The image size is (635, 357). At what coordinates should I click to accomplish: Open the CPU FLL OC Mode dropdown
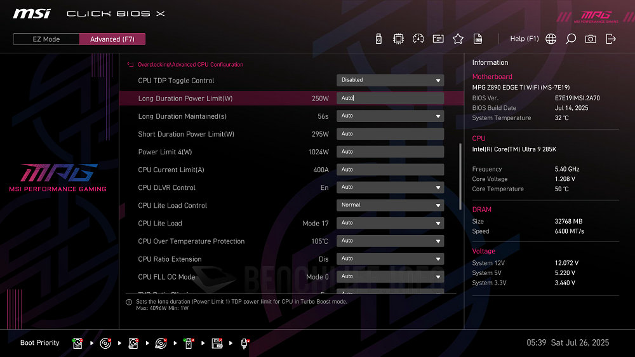(x=390, y=276)
